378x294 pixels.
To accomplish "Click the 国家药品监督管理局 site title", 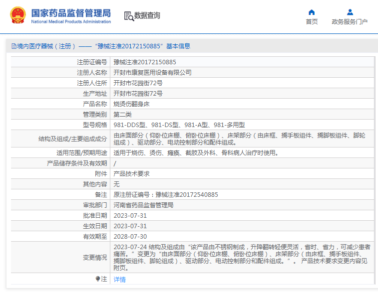I will (71, 13).
